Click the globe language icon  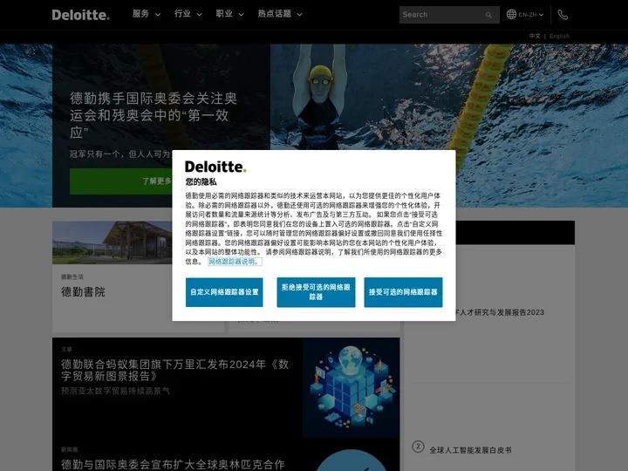point(511,15)
